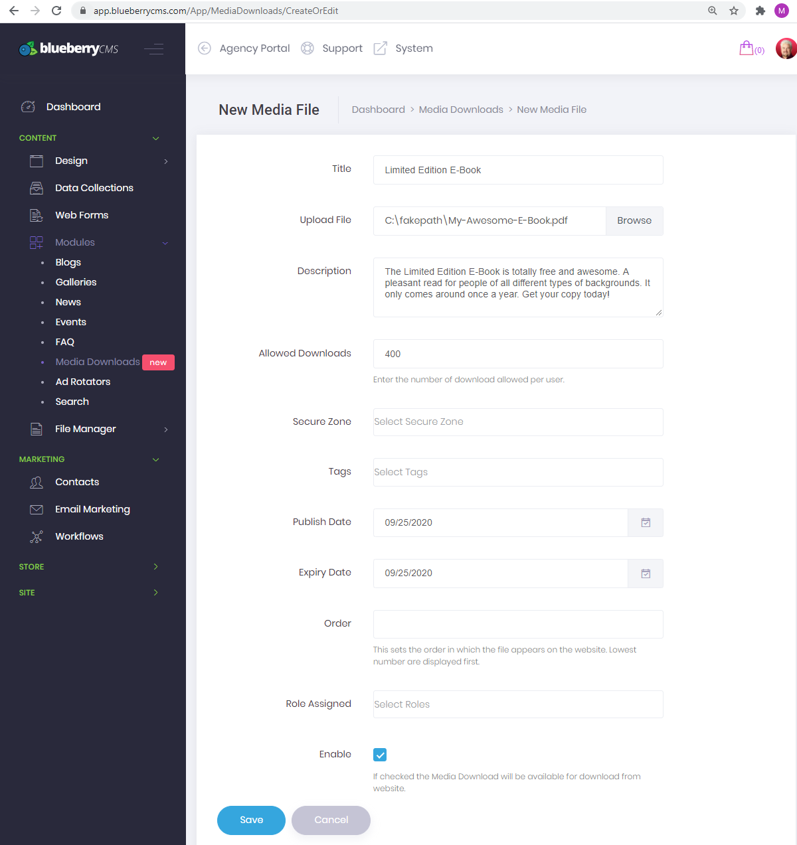This screenshot has width=797, height=845.
Task: Click the System external-link icon
Action: (381, 48)
